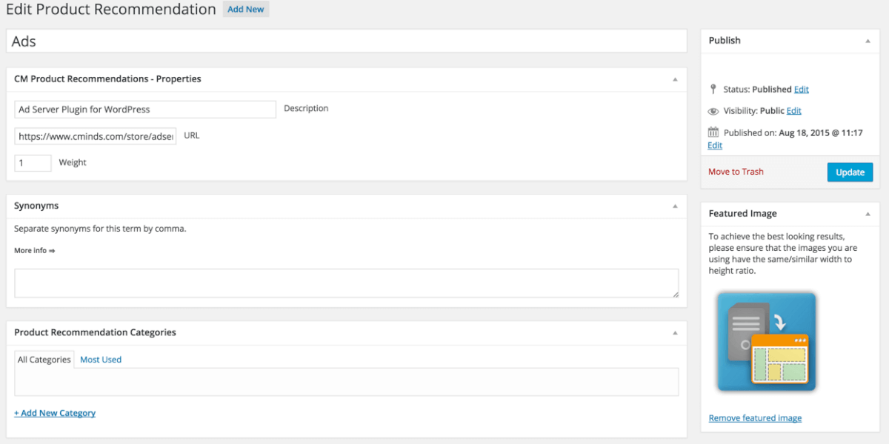This screenshot has height=444, width=889.
Task: Click the Add New button
Action: point(245,10)
